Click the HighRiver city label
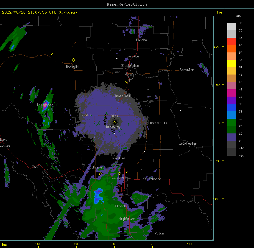254x248 pixels. pyautogui.click(x=127, y=219)
